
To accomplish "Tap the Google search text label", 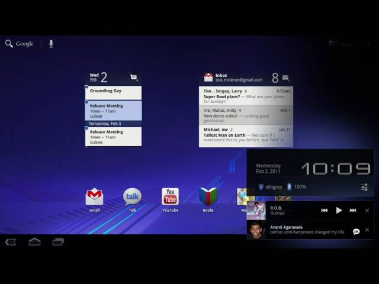I will pyautogui.click(x=24, y=44).
